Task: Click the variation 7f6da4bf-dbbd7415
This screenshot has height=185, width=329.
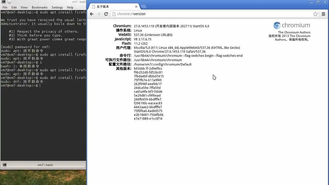Action: click(149, 76)
